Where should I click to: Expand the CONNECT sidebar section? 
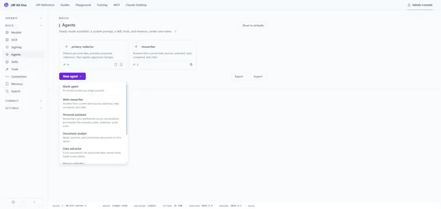(x=23, y=101)
